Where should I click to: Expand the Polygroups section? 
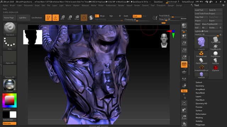coord(200,125)
